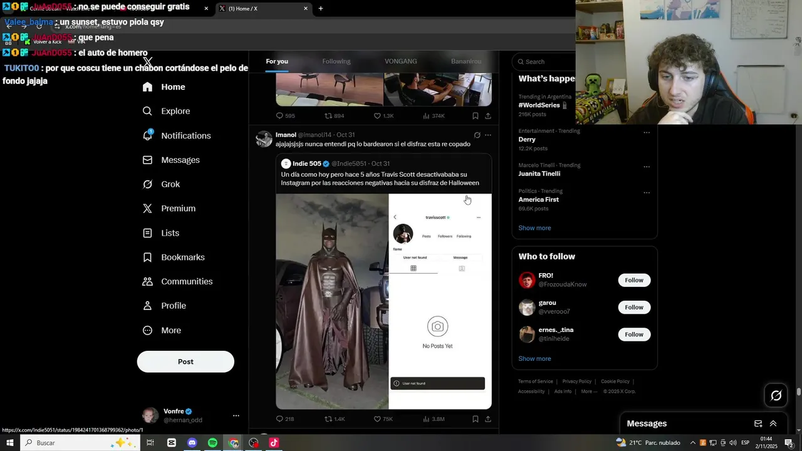Repost the post with 894 reposts
The image size is (802, 451).
pos(334,116)
